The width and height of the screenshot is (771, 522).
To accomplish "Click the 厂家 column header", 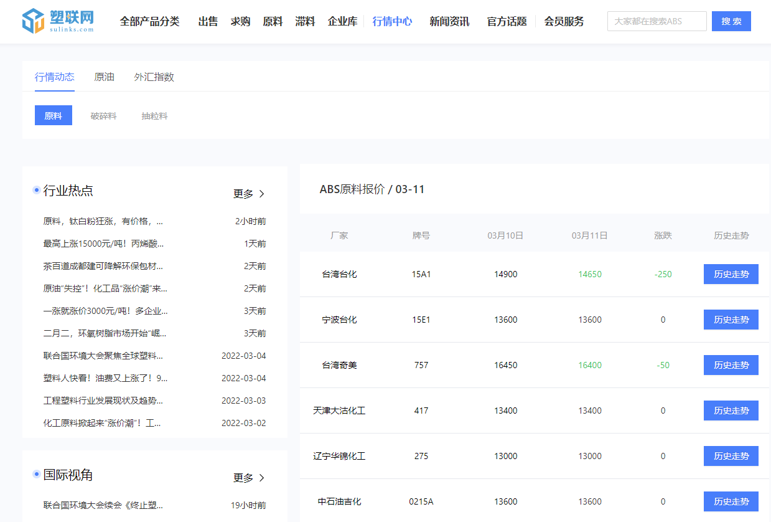I will pos(339,235).
